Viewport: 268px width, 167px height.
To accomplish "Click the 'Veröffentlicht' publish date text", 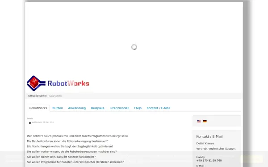I will [43, 122].
